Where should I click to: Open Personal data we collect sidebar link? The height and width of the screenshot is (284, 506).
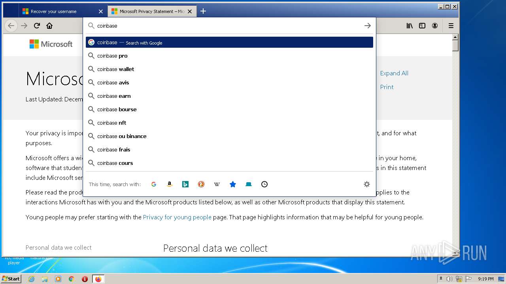[59, 248]
